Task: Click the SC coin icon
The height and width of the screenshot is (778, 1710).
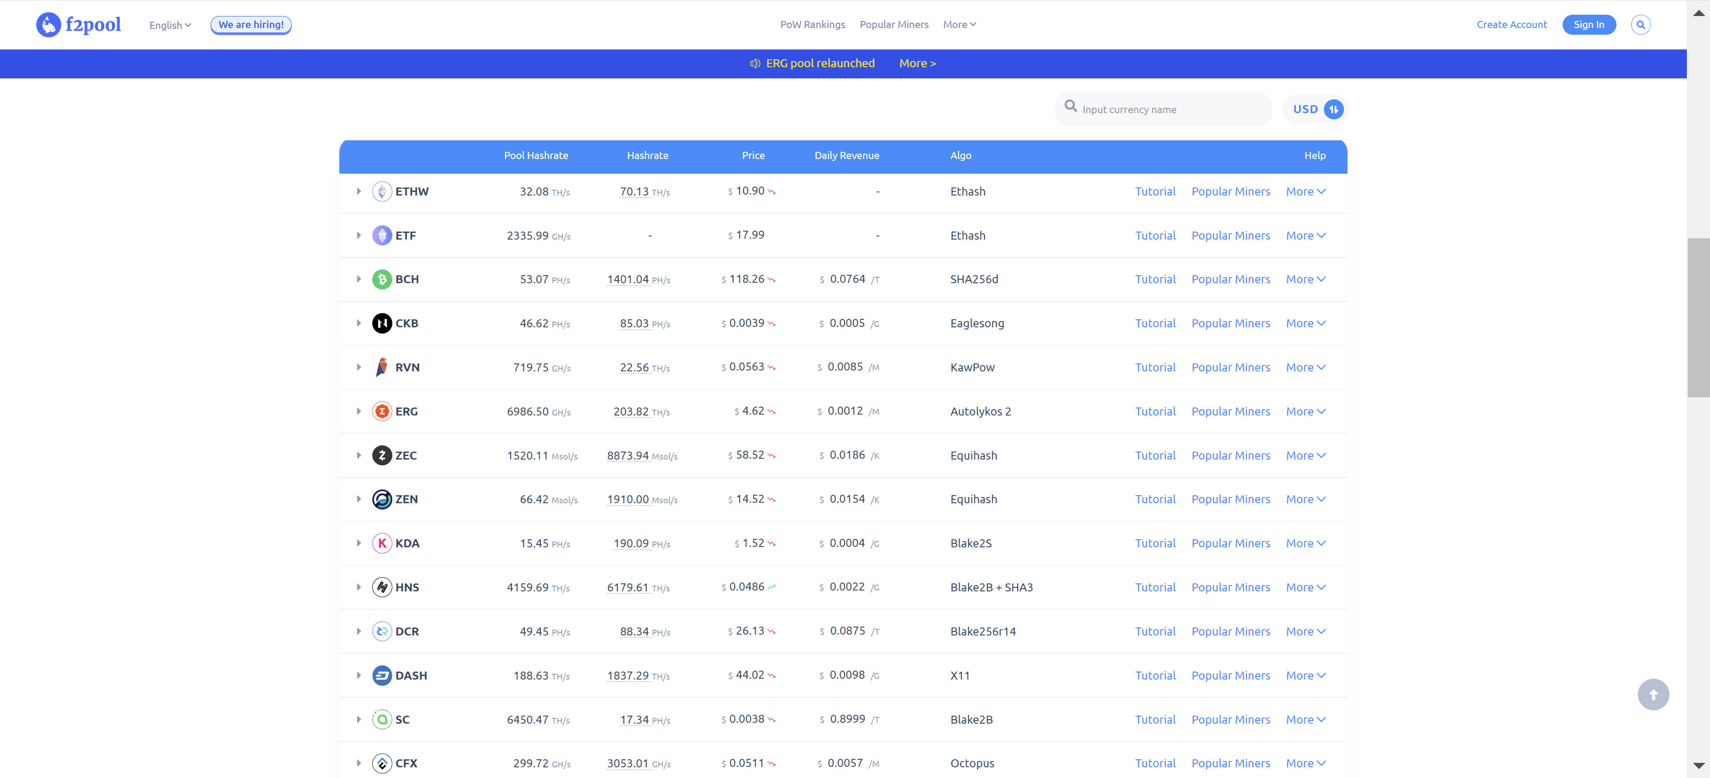Action: tap(382, 720)
